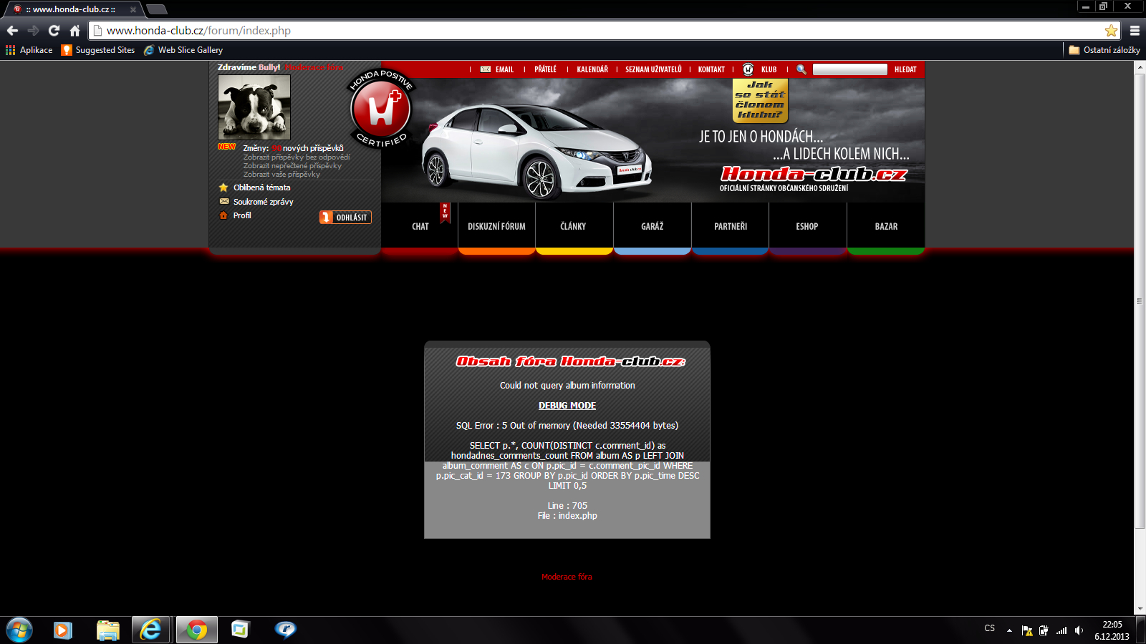
Task: Click the page vertical scrollbar
Action: click(x=1140, y=301)
